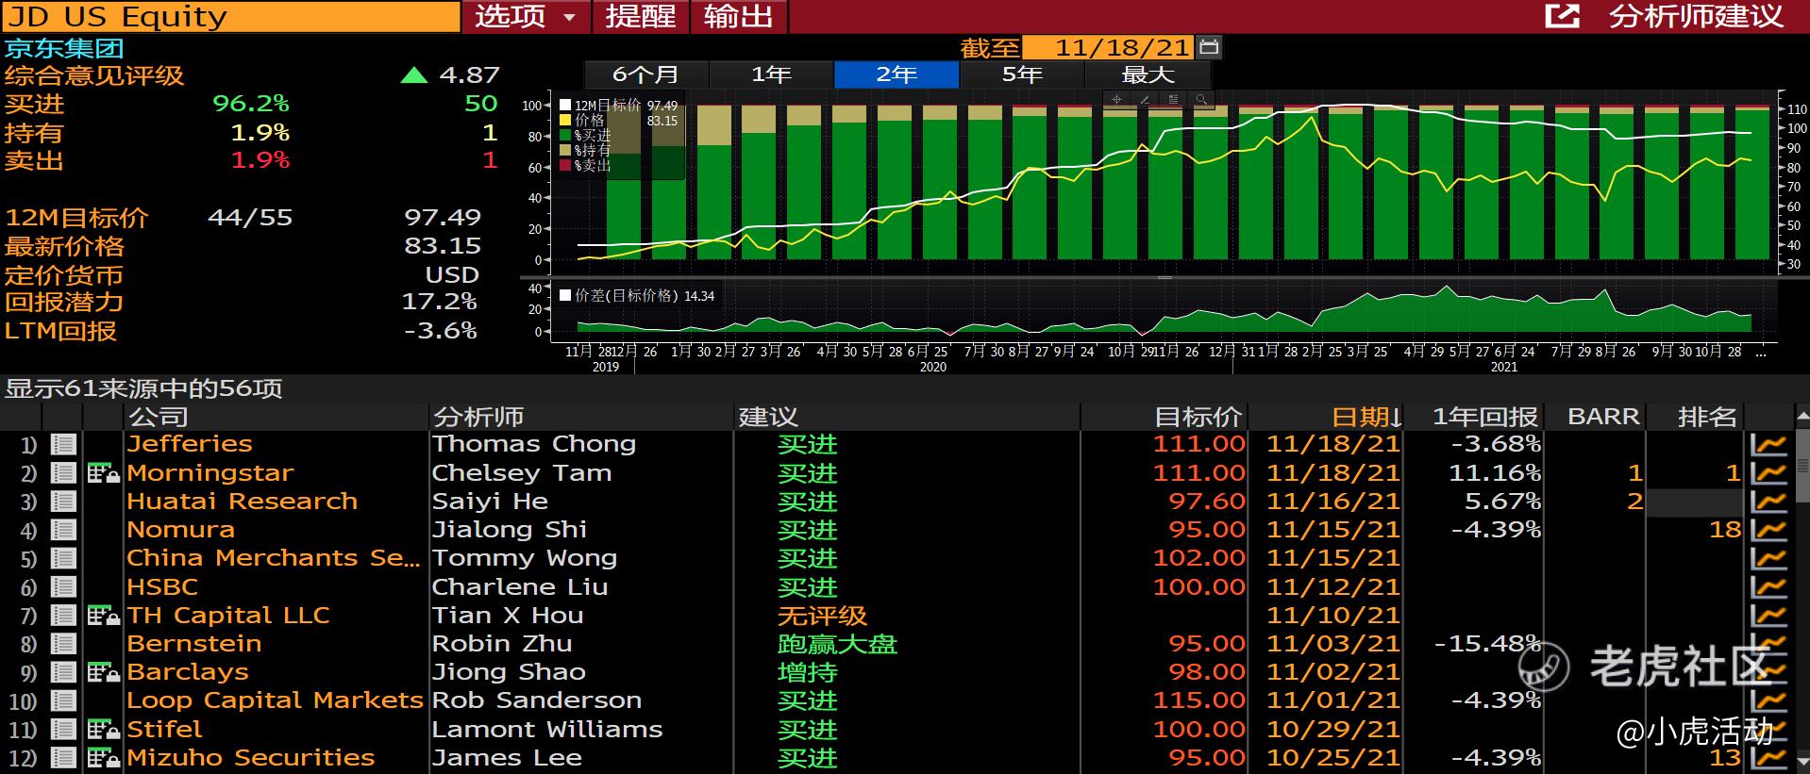Open the chart icon for Mizuho Securities row
1810x774 pixels.
click(x=1768, y=758)
